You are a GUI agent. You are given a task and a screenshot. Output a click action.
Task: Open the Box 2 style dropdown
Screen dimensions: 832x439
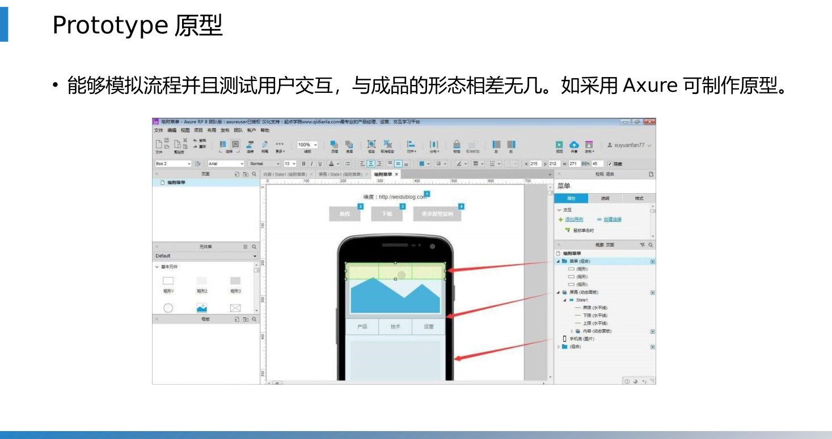click(x=173, y=164)
